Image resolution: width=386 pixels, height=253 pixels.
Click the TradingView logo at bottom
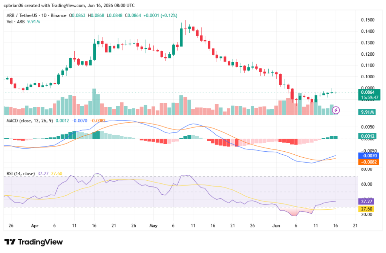click(x=34, y=242)
